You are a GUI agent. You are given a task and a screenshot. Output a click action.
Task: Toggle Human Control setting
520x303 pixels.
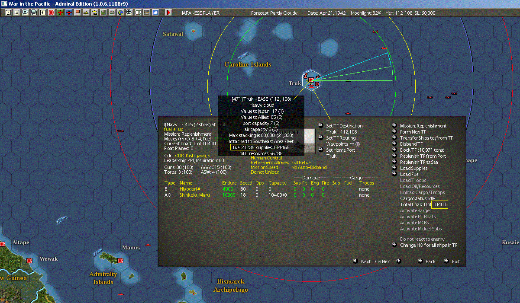tap(266, 158)
